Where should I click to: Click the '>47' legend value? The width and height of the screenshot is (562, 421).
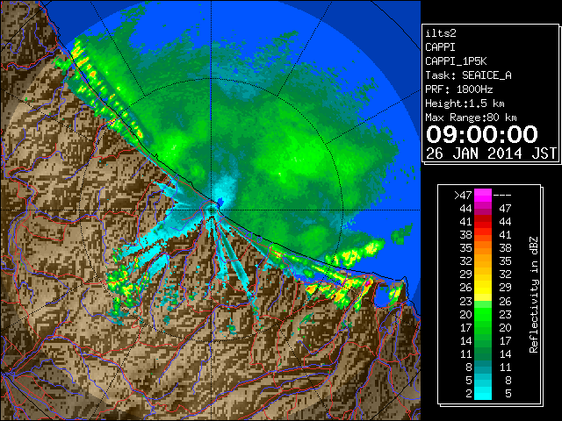(463, 195)
